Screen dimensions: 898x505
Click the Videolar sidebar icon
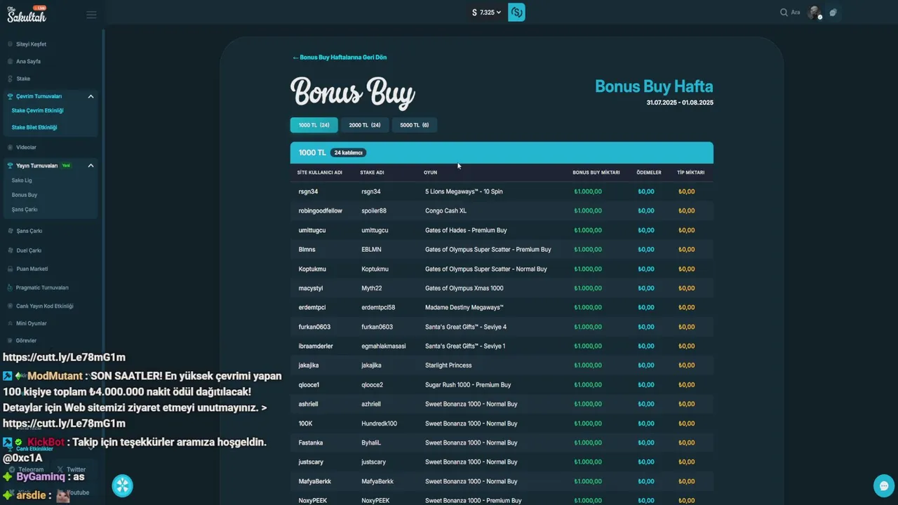tap(11, 147)
